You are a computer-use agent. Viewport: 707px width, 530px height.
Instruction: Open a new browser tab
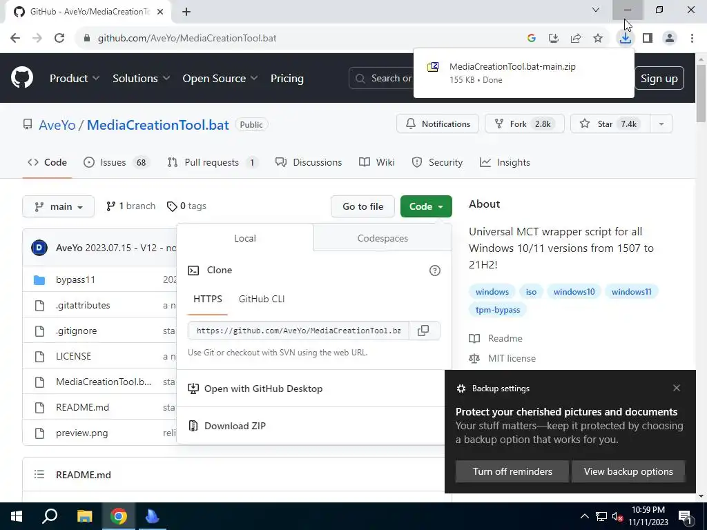(186, 12)
